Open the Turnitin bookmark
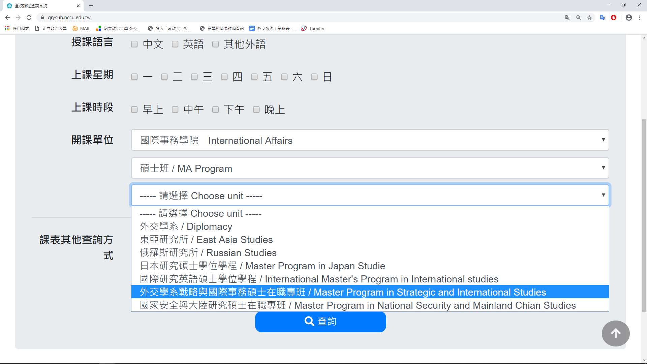The image size is (647, 364). coord(313,29)
